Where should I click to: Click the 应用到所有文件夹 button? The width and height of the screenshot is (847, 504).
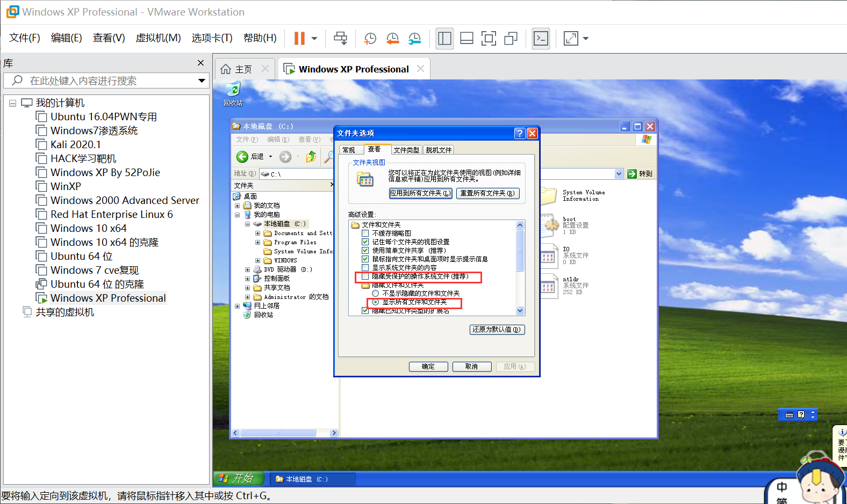[421, 193]
